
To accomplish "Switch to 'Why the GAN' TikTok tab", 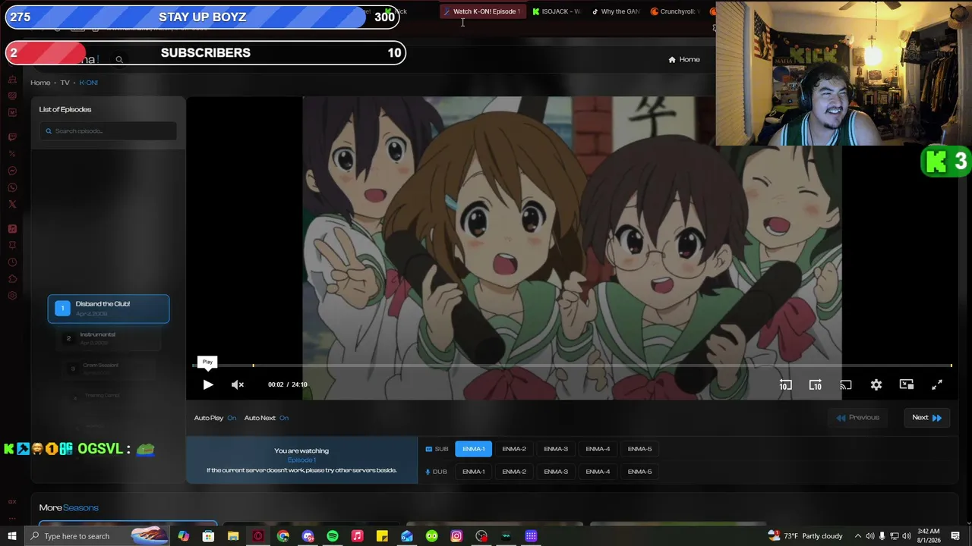I will pyautogui.click(x=616, y=11).
